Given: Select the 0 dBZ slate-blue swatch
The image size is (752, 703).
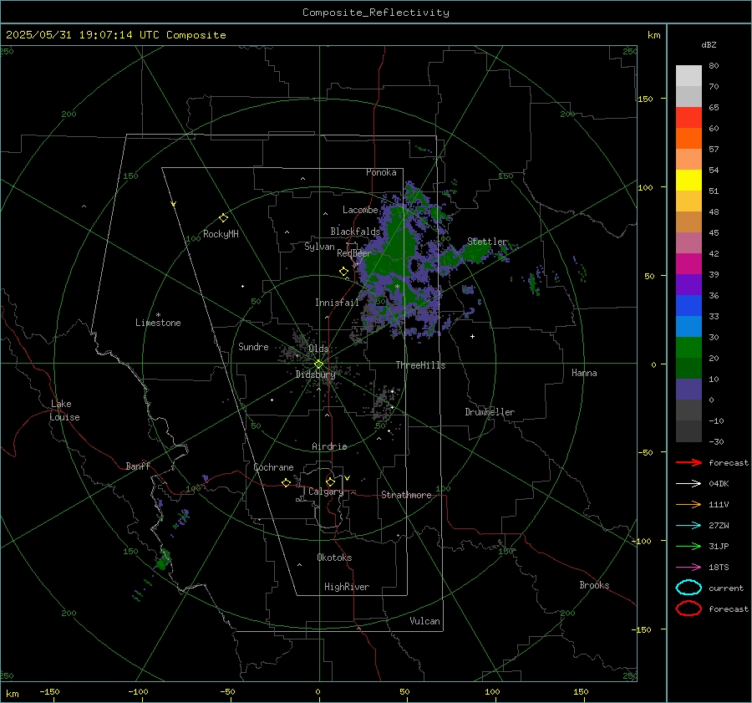Looking at the screenshot, I should point(688,390).
